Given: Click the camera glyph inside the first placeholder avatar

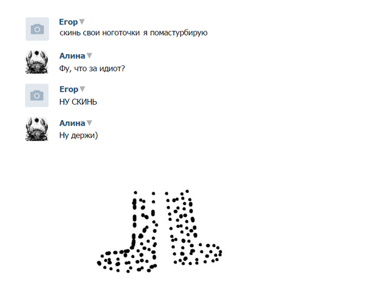Looking at the screenshot, I should pos(37,29).
